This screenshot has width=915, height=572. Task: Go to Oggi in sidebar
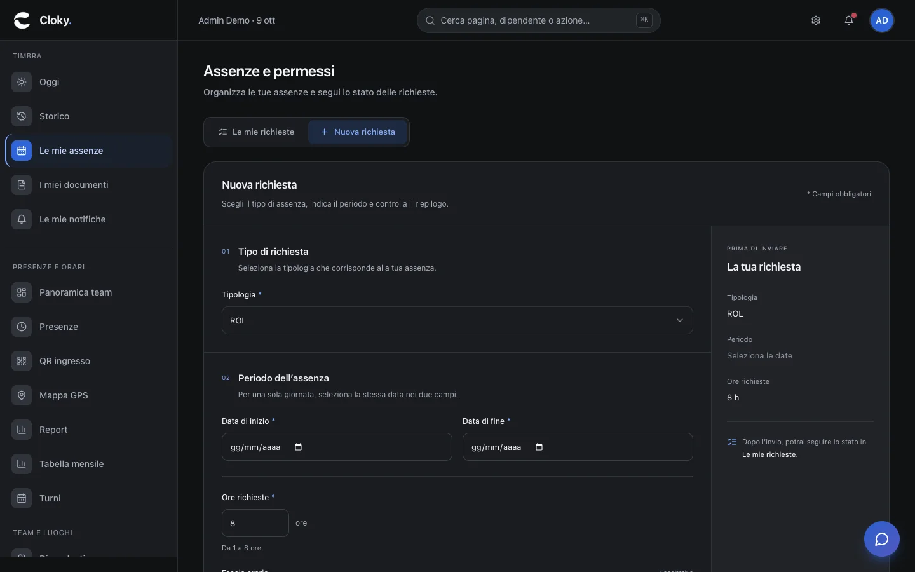89,82
